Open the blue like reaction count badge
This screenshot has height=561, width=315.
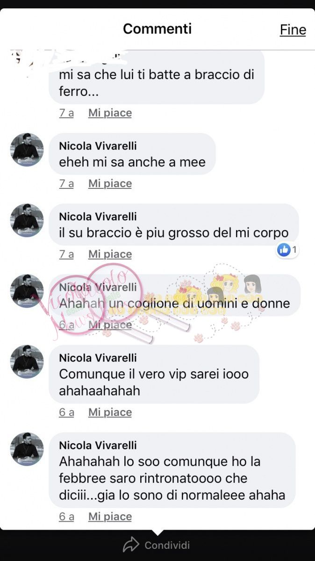coord(288,250)
